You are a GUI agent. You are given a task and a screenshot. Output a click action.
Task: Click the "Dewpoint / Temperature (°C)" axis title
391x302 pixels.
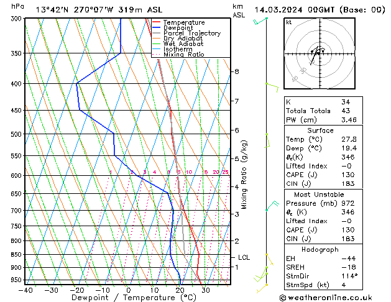click(x=134, y=298)
